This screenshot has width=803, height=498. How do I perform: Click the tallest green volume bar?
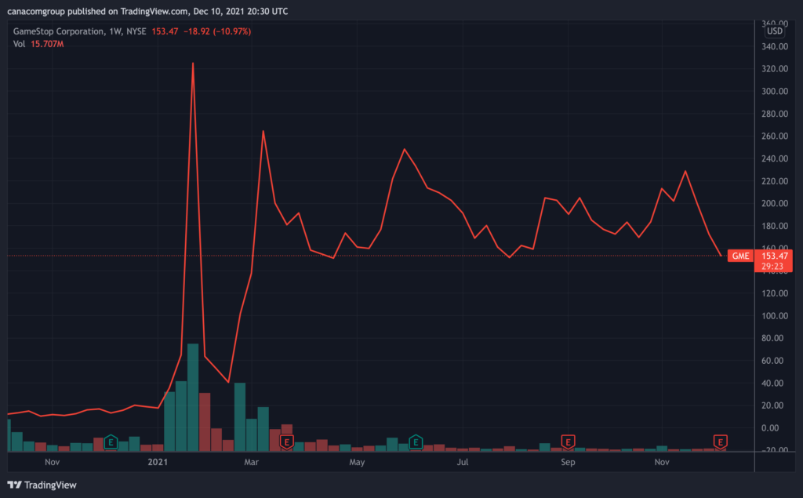point(193,398)
